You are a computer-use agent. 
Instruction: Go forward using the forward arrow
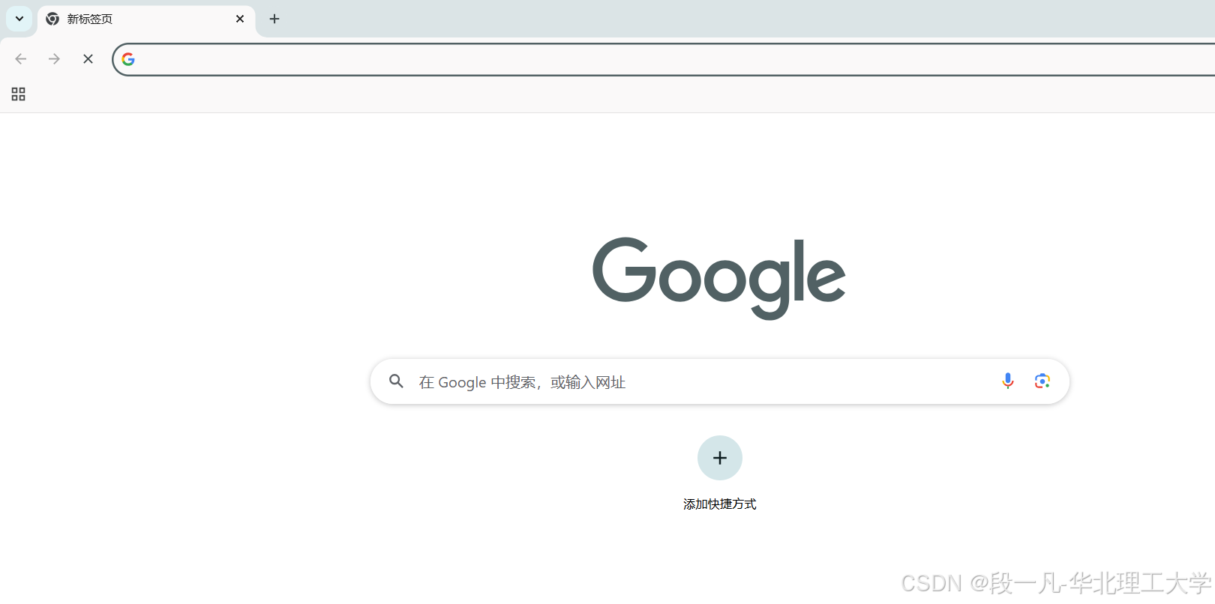[54, 58]
